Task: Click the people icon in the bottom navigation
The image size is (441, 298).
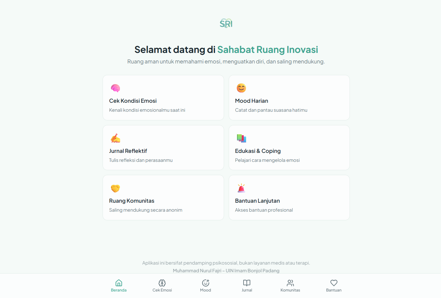Action: (290, 283)
